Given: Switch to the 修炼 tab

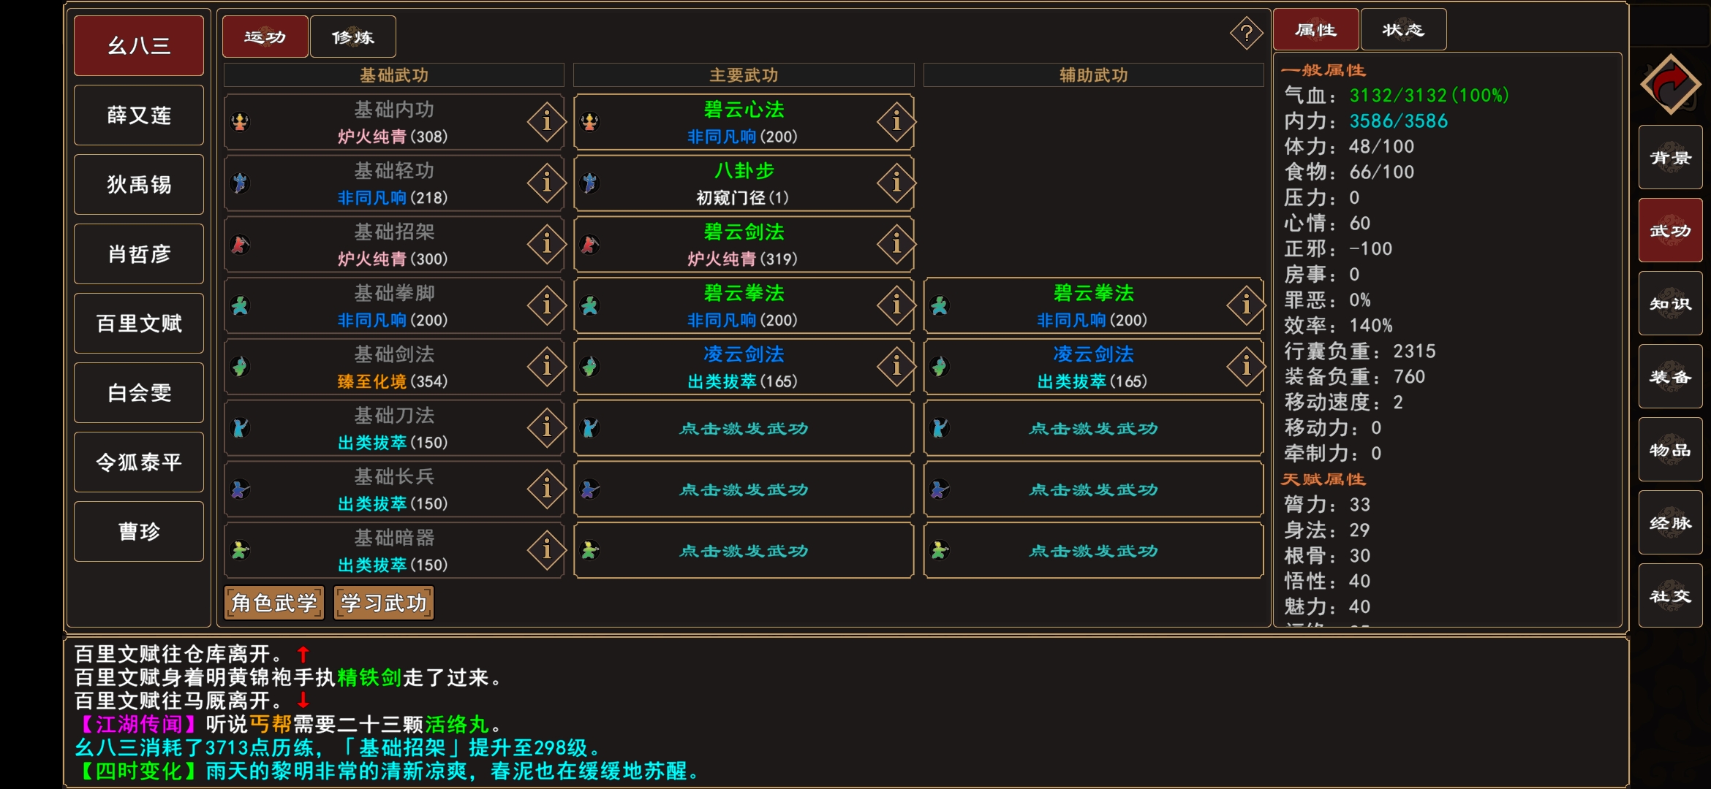Looking at the screenshot, I should point(353,37).
